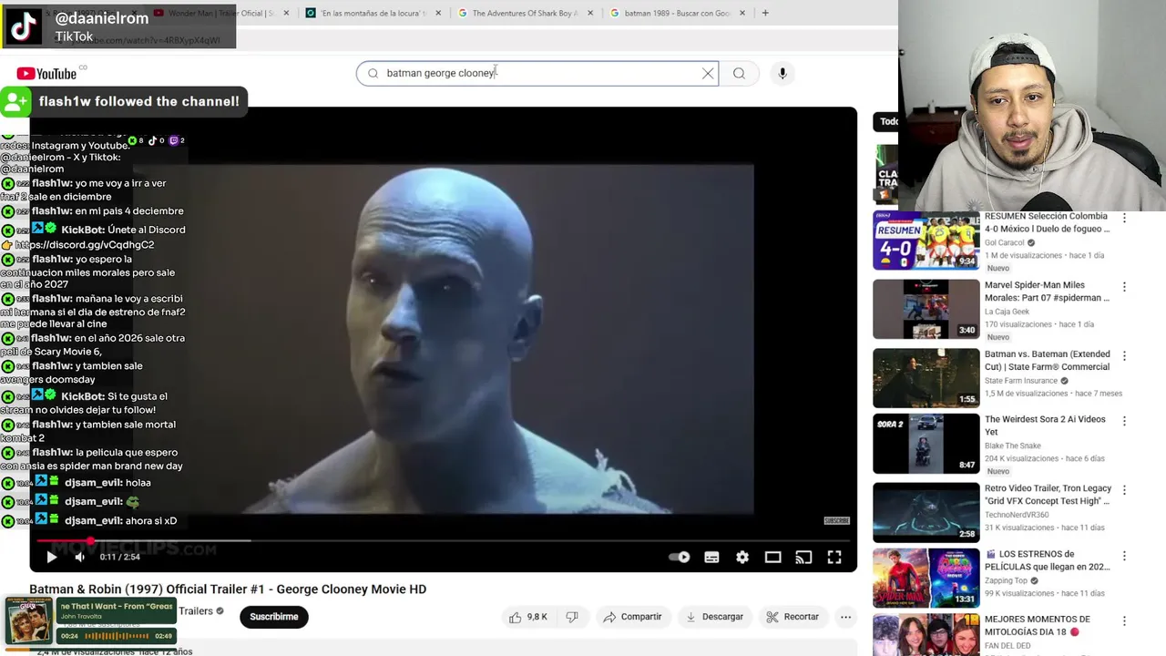Screen dimensions: 1166x656
Task: Like the video with 9,8 K
Action: pyautogui.click(x=528, y=617)
